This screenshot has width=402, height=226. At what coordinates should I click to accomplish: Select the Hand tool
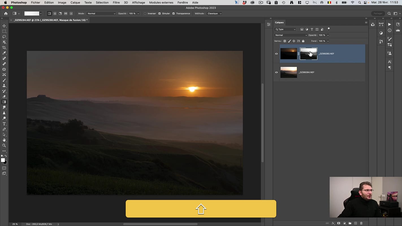pos(4,140)
